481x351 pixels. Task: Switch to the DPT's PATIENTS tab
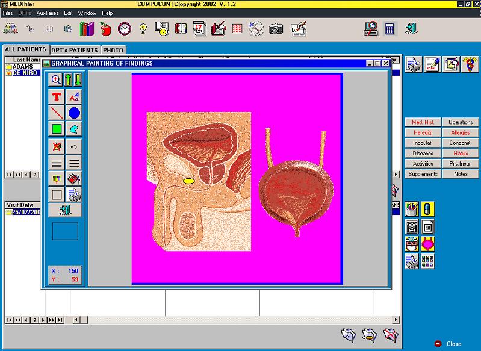[75, 50]
